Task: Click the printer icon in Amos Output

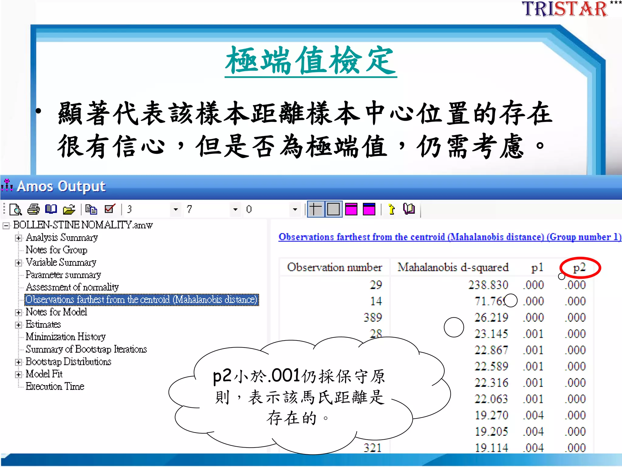Action: click(33, 209)
